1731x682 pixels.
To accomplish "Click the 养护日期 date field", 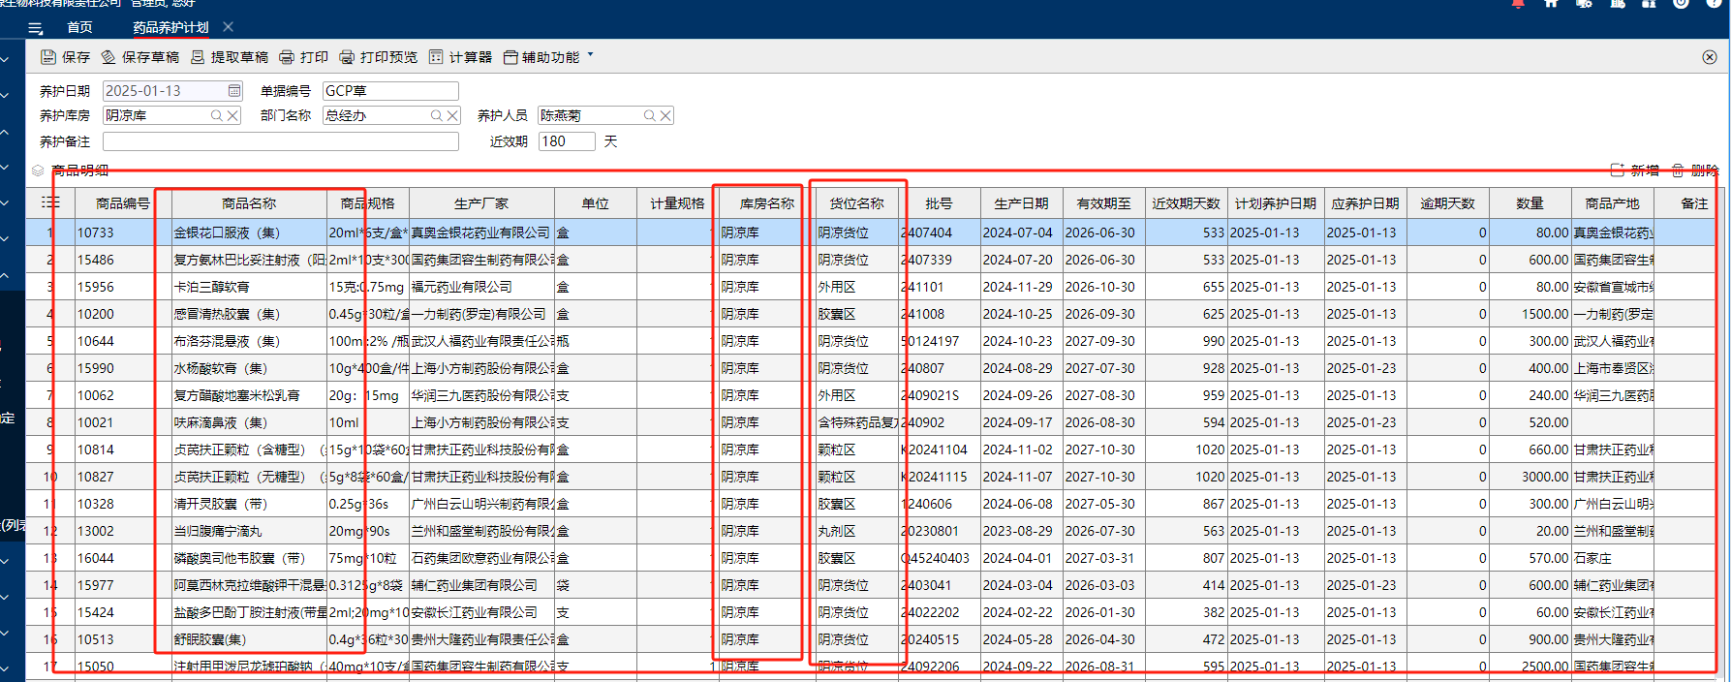I will (x=172, y=90).
